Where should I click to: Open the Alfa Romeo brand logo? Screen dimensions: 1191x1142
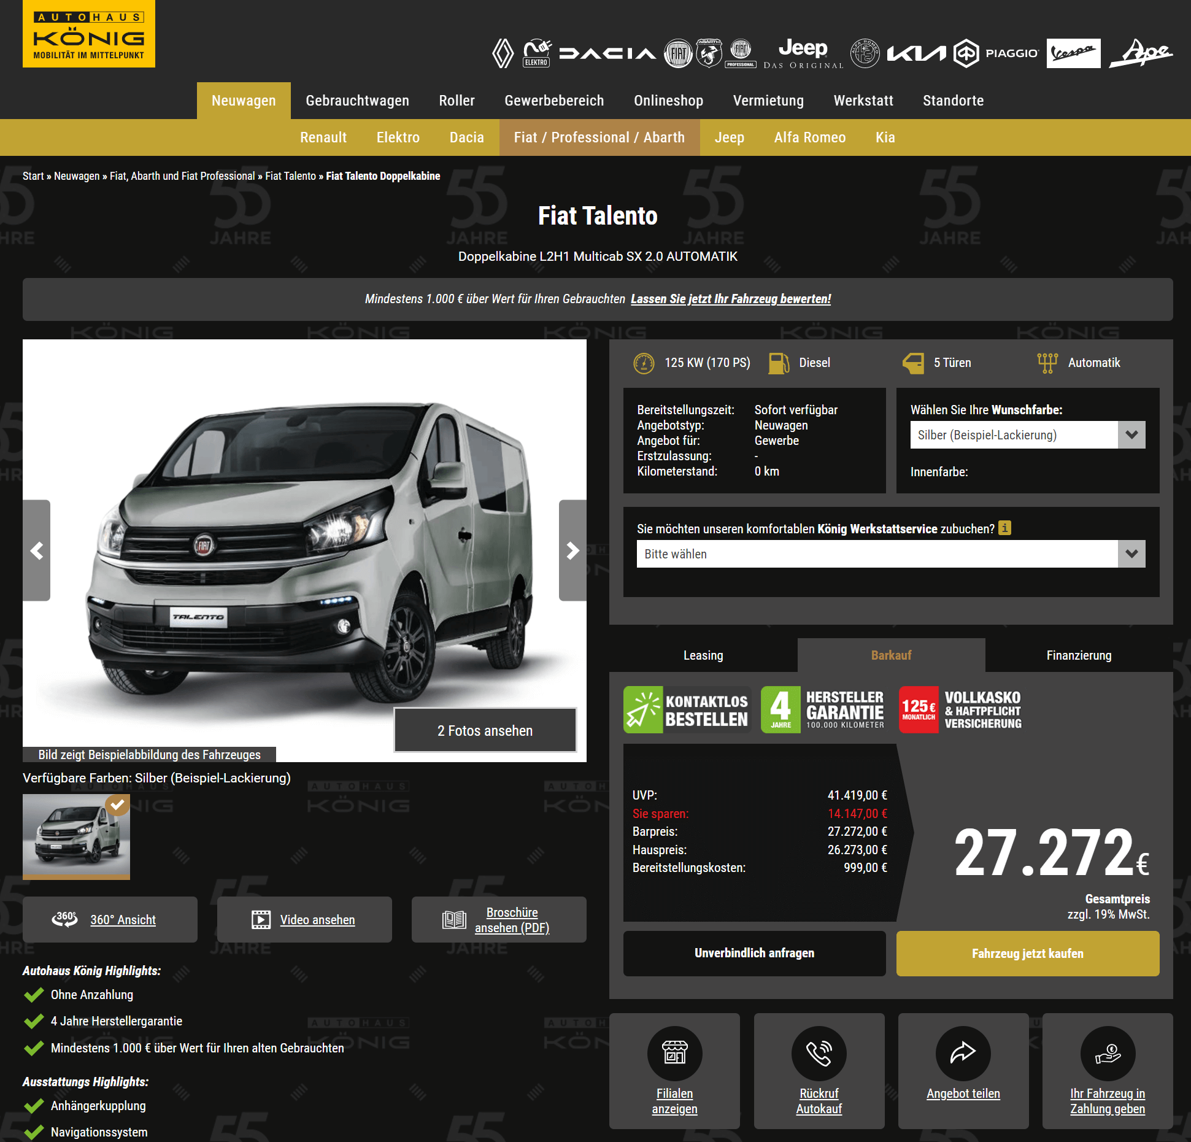coord(865,53)
